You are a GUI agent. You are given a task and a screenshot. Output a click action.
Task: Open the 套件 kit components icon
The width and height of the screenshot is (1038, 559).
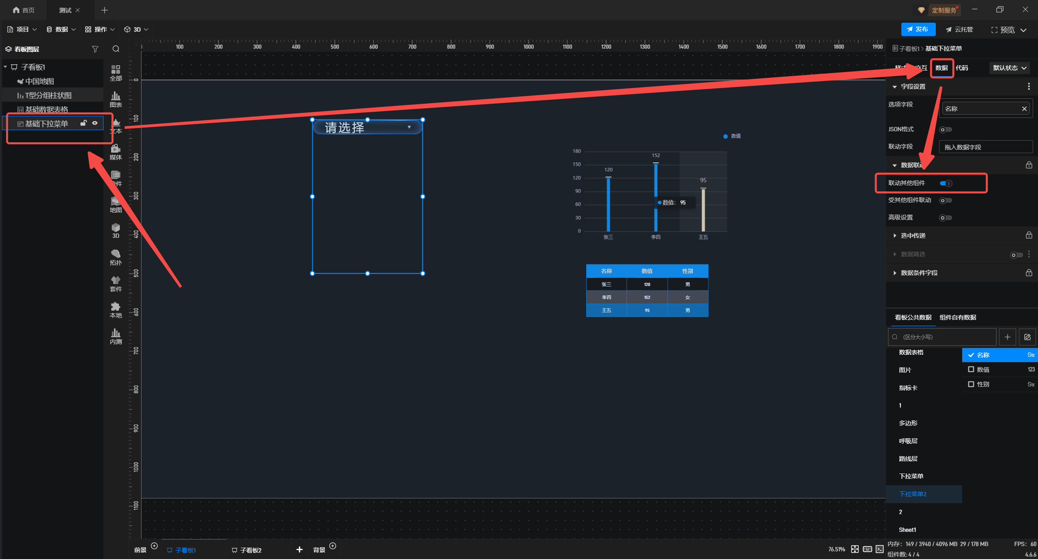tap(116, 283)
